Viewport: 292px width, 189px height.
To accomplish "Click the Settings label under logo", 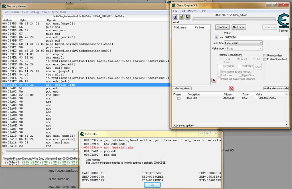I will pyautogui.click(x=283, y=31).
